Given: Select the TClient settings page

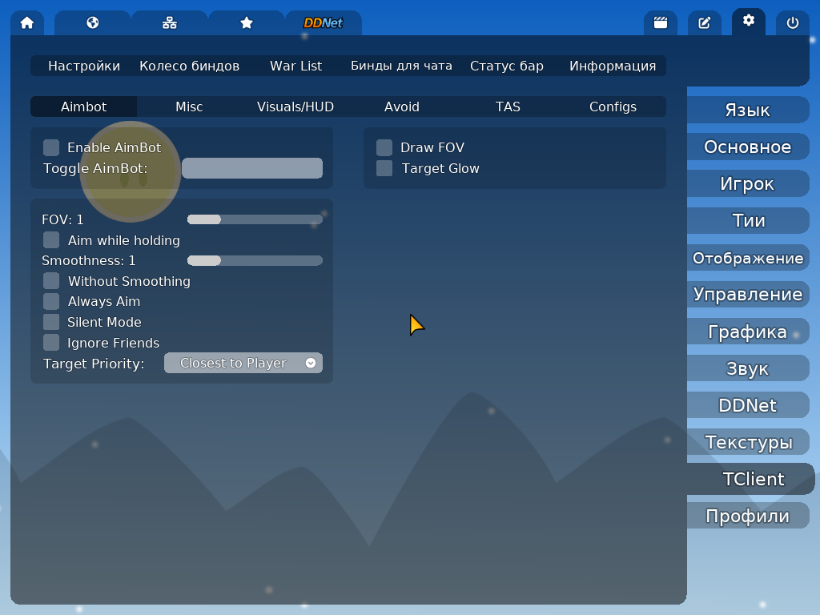Looking at the screenshot, I should (x=751, y=479).
